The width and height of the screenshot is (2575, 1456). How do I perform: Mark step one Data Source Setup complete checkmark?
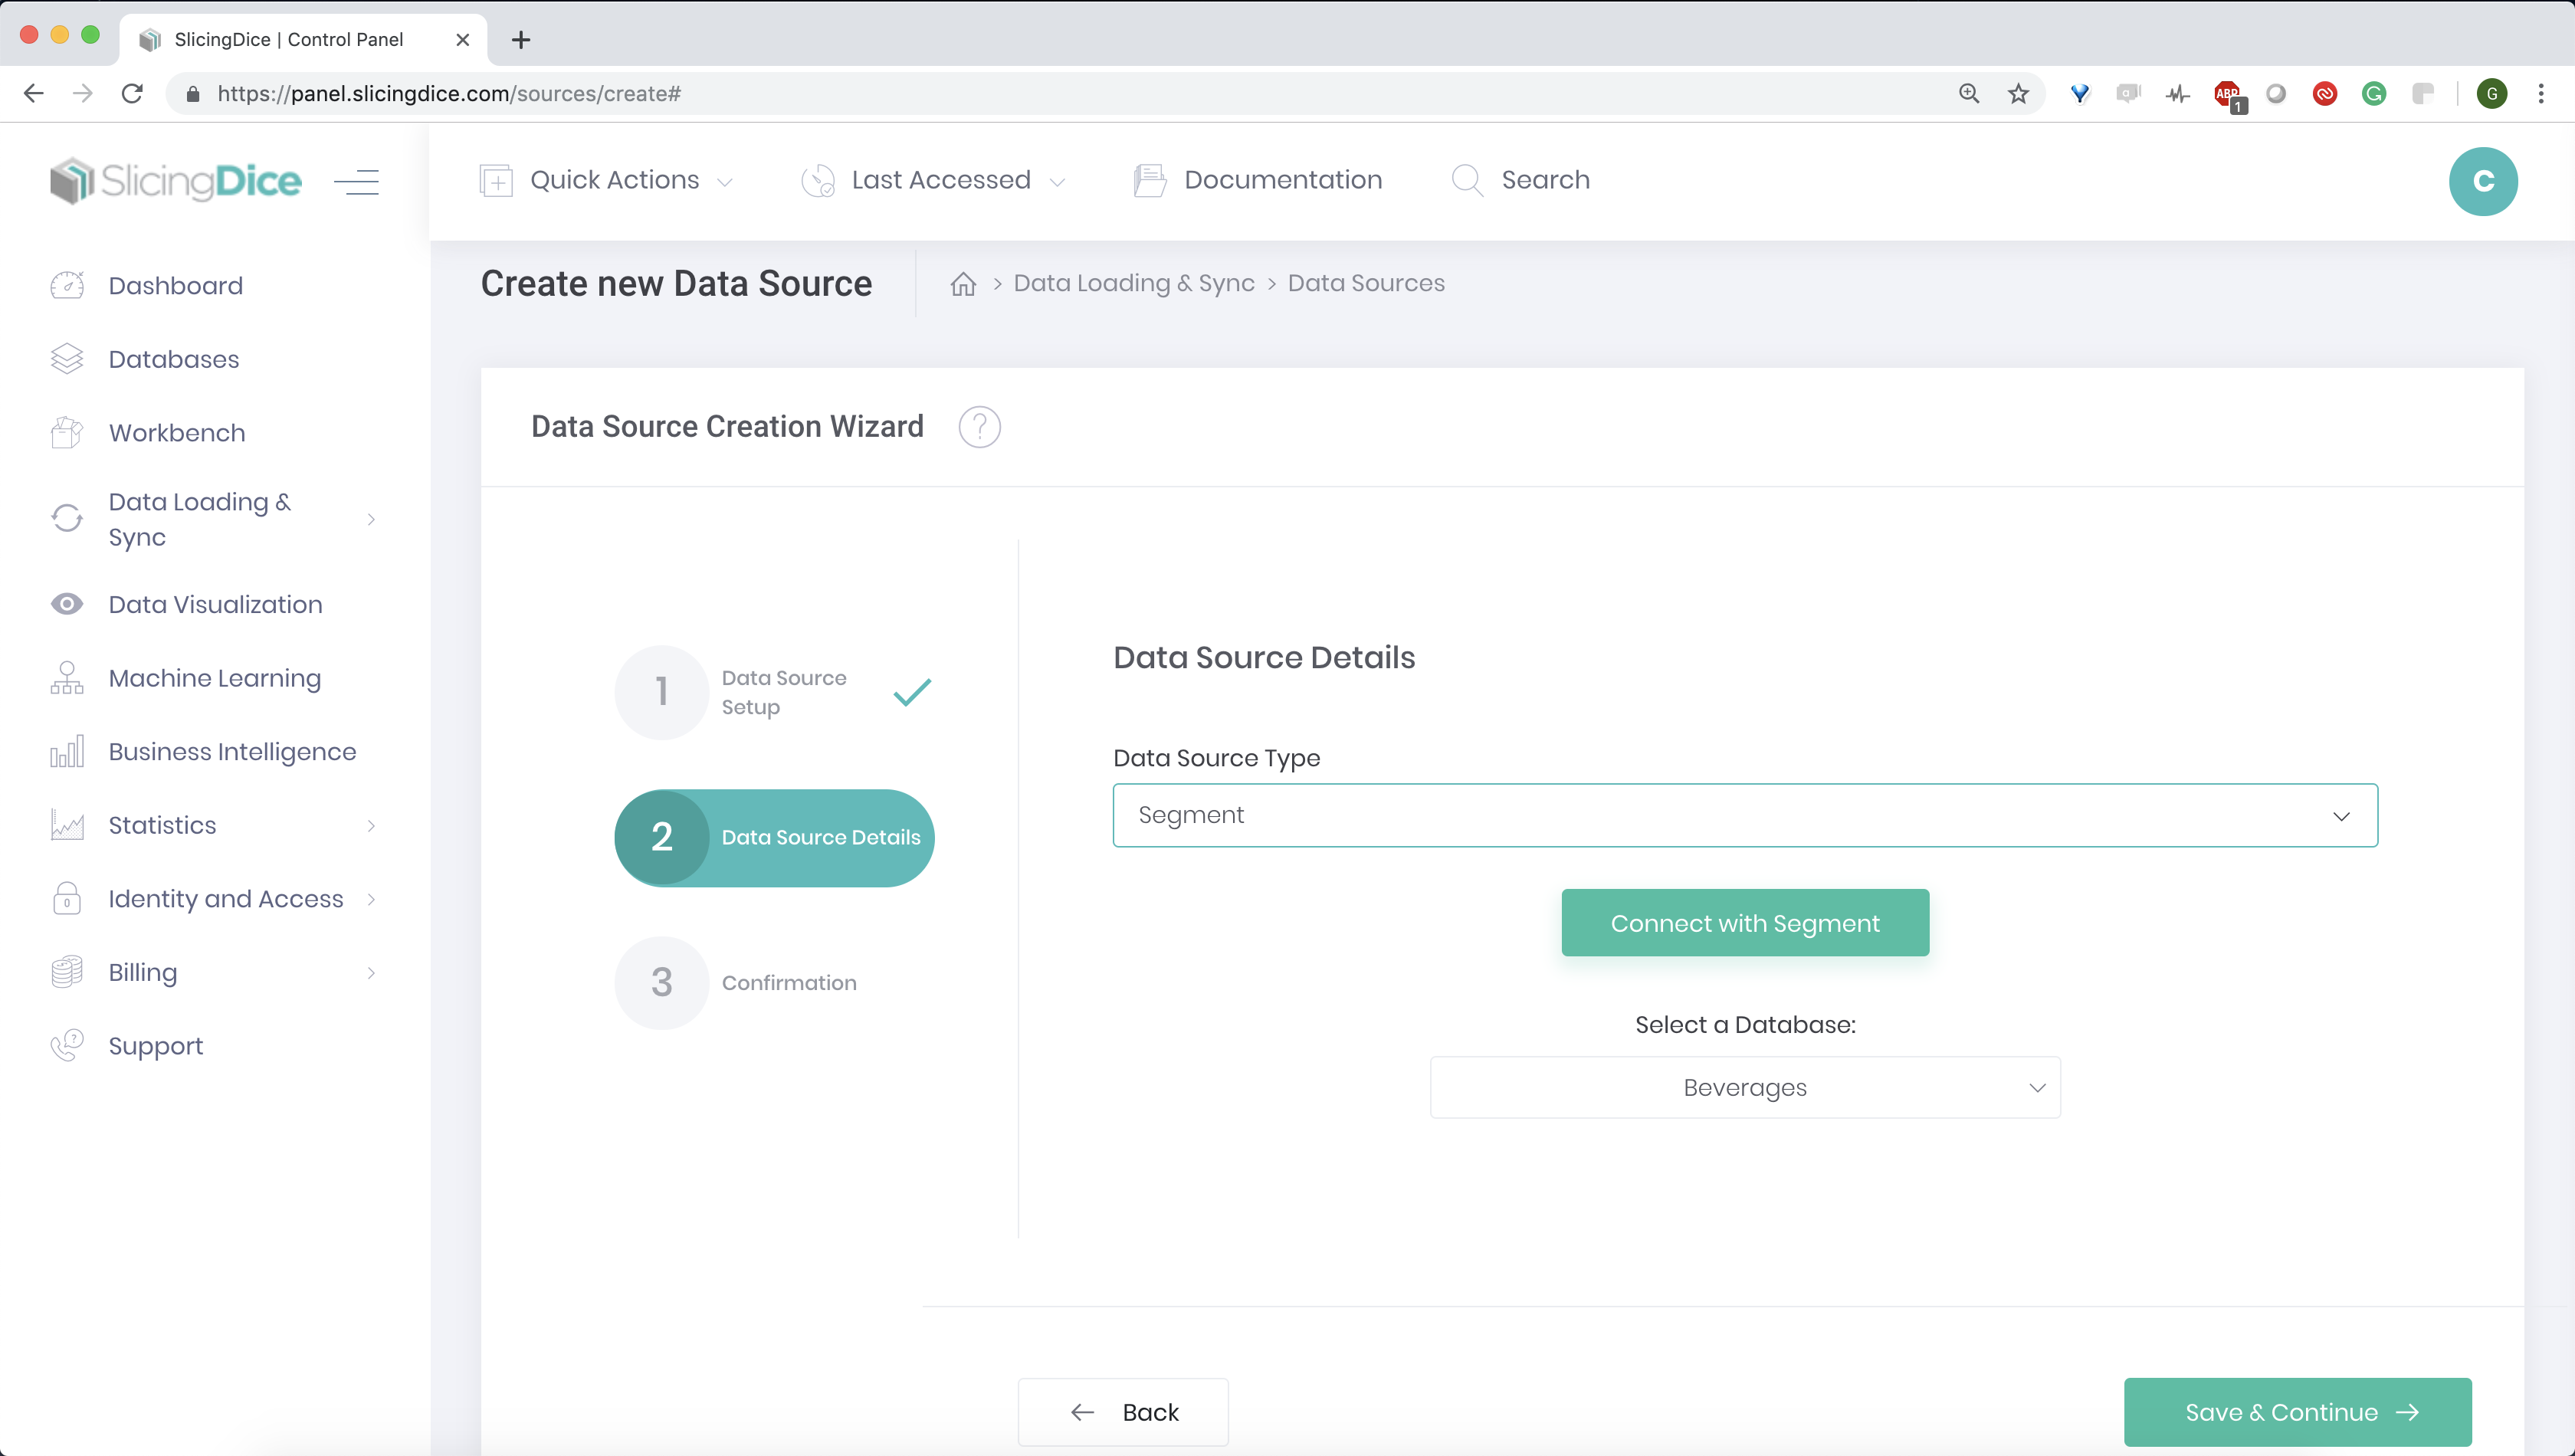pos(911,691)
